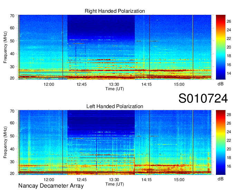Click the Time (UT) label under top plot
Screen dimensions: 235x190
point(115,89)
